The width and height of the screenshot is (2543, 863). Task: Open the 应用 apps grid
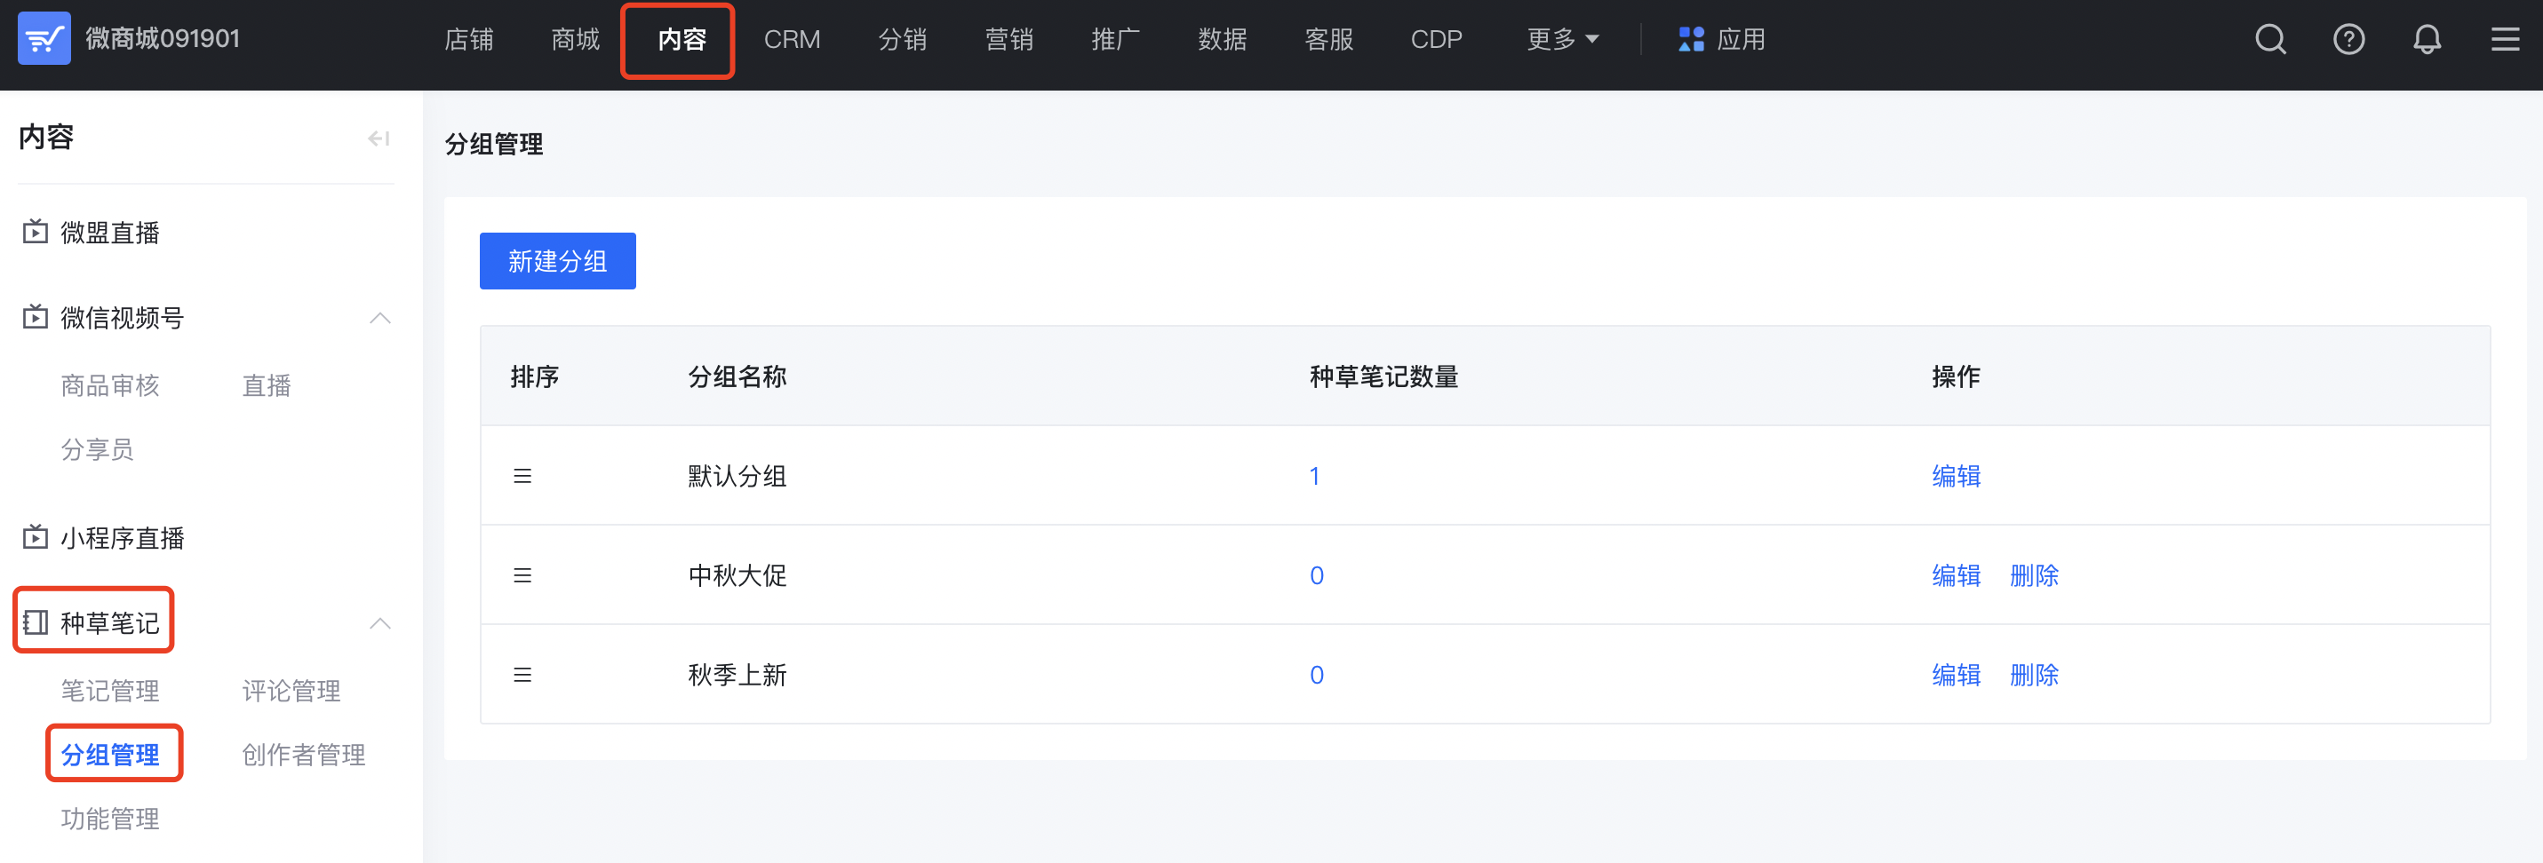tap(1721, 39)
